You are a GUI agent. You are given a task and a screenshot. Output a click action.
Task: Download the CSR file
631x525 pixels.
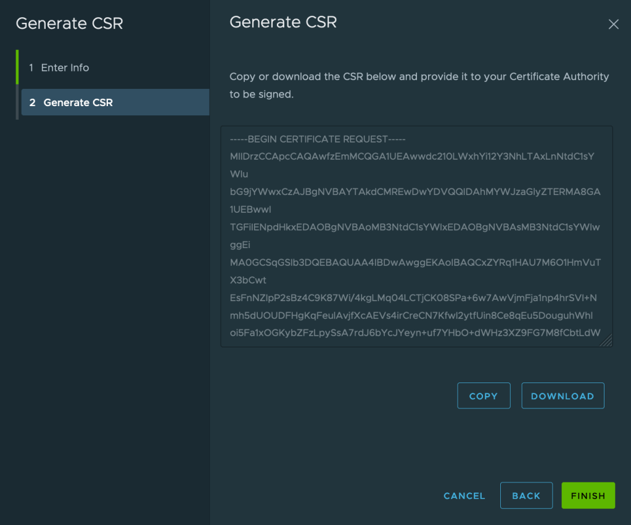563,396
